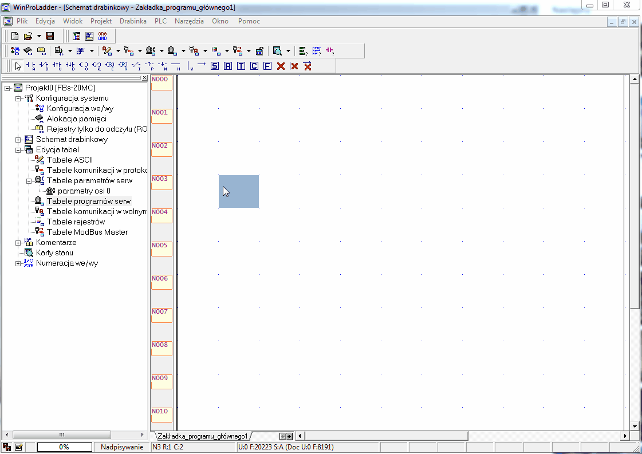Select Konfiguracja we/wy in the project tree
This screenshot has height=454, width=642.
pyautogui.click(x=80, y=108)
